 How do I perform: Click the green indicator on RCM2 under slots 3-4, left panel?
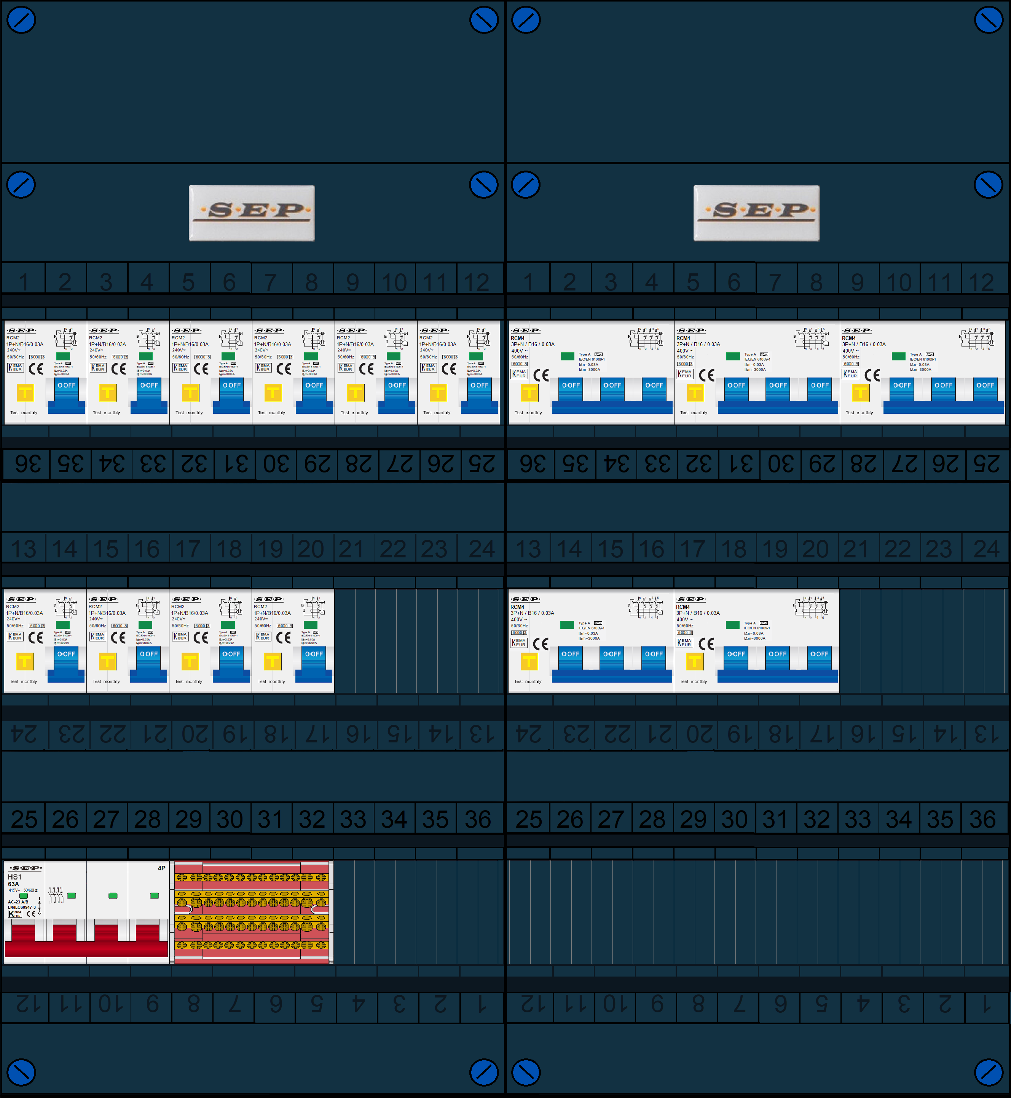pyautogui.click(x=145, y=356)
